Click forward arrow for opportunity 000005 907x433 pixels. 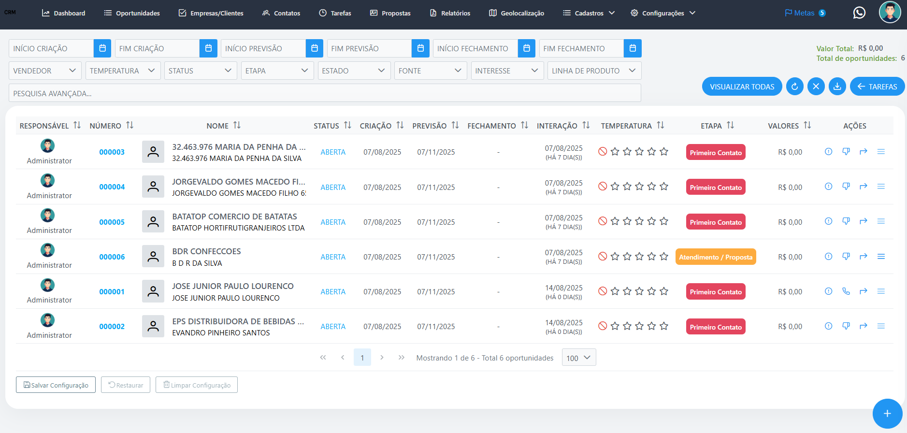863,221
